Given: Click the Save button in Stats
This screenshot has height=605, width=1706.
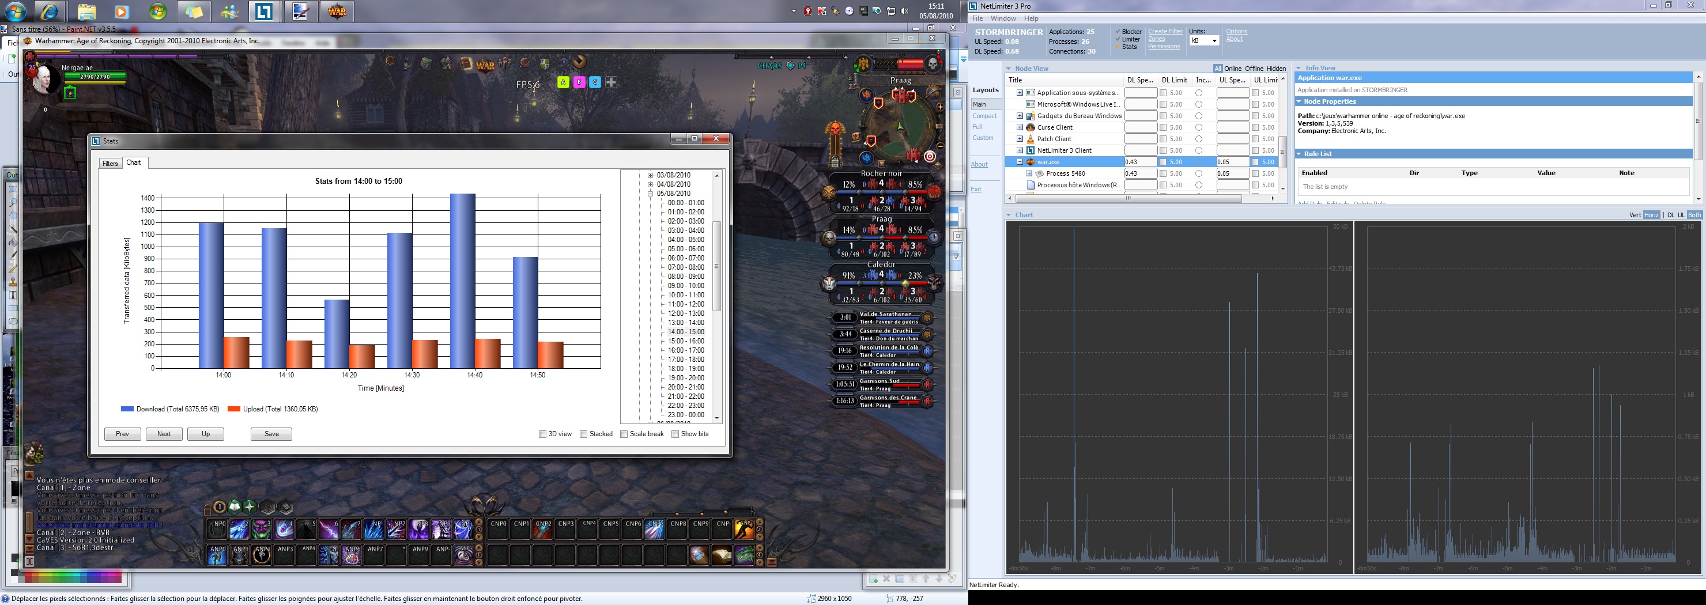Looking at the screenshot, I should 271,434.
